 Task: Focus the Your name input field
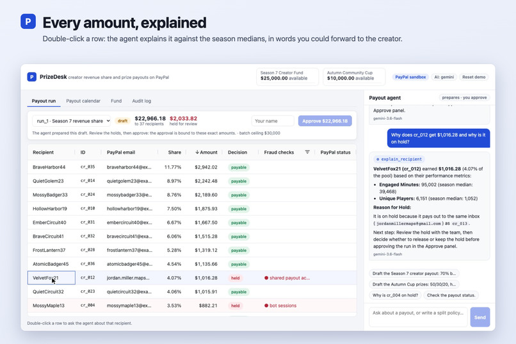tap(273, 121)
